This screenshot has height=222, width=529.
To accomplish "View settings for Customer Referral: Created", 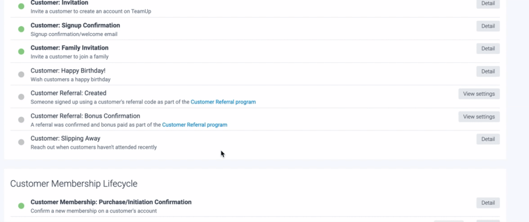I will click(x=479, y=94).
